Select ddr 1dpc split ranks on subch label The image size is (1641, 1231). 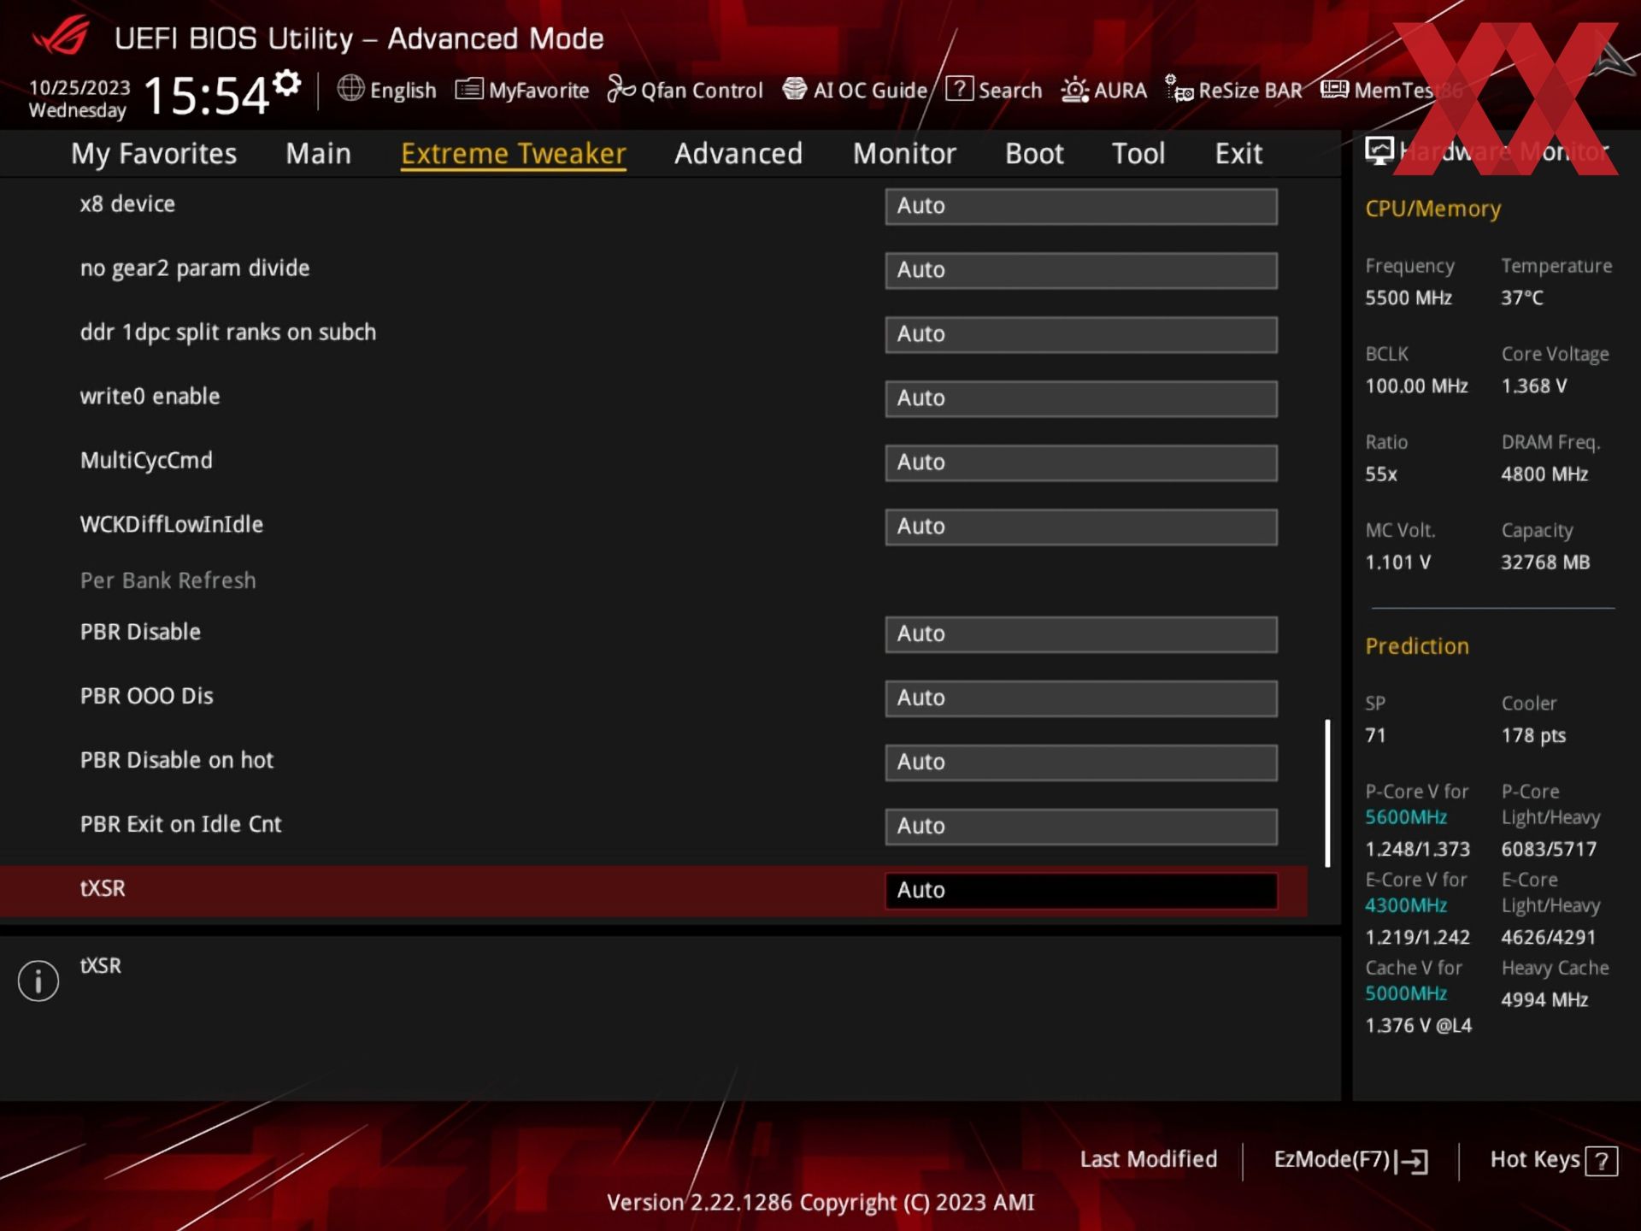[228, 333]
